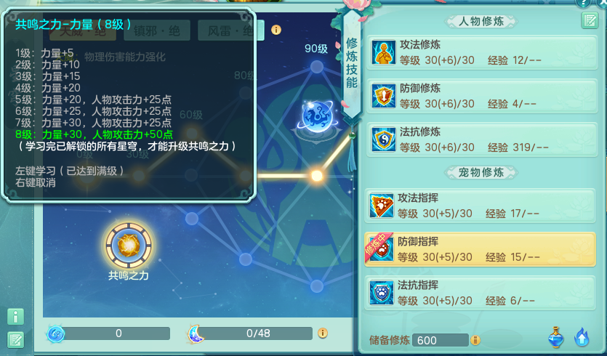Click the green info button at bottom-left
The height and width of the screenshot is (356, 607).
coord(15,317)
